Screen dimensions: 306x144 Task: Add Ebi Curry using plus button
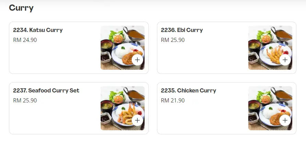point(285,60)
